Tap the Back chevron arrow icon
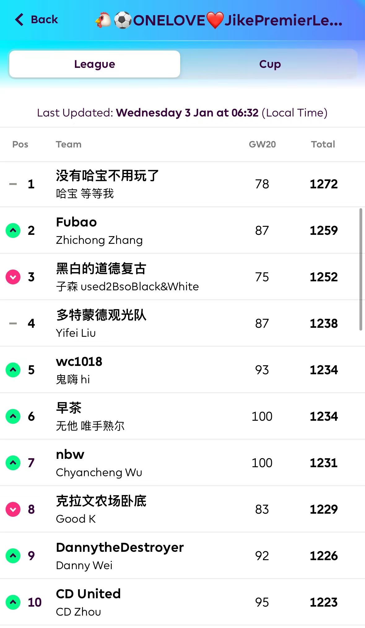The height and width of the screenshot is (628, 365). (19, 20)
